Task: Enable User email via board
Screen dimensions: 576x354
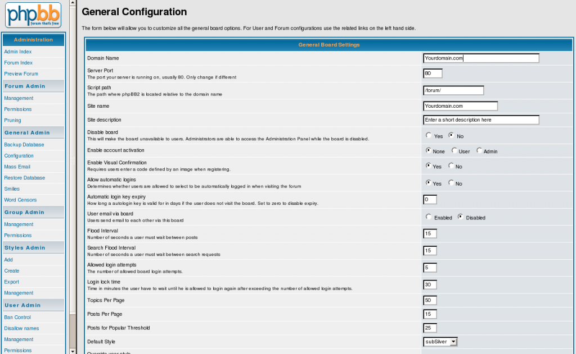Action: click(429, 217)
